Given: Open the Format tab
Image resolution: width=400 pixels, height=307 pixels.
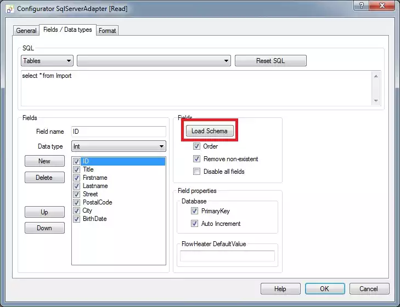Looking at the screenshot, I should coord(107,31).
